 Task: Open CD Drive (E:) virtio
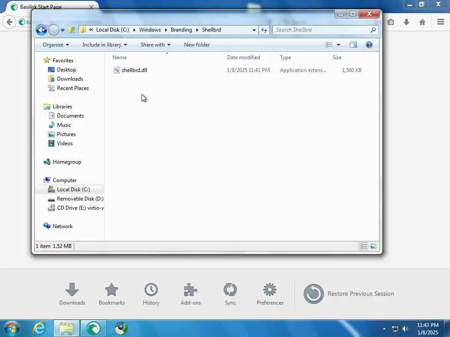pos(80,208)
